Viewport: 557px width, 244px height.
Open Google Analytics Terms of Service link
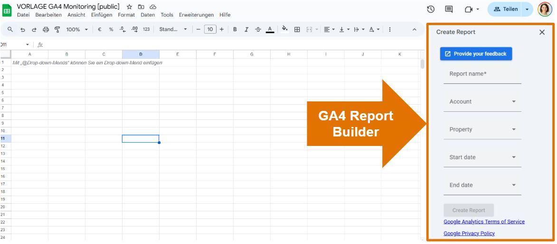coord(484,222)
